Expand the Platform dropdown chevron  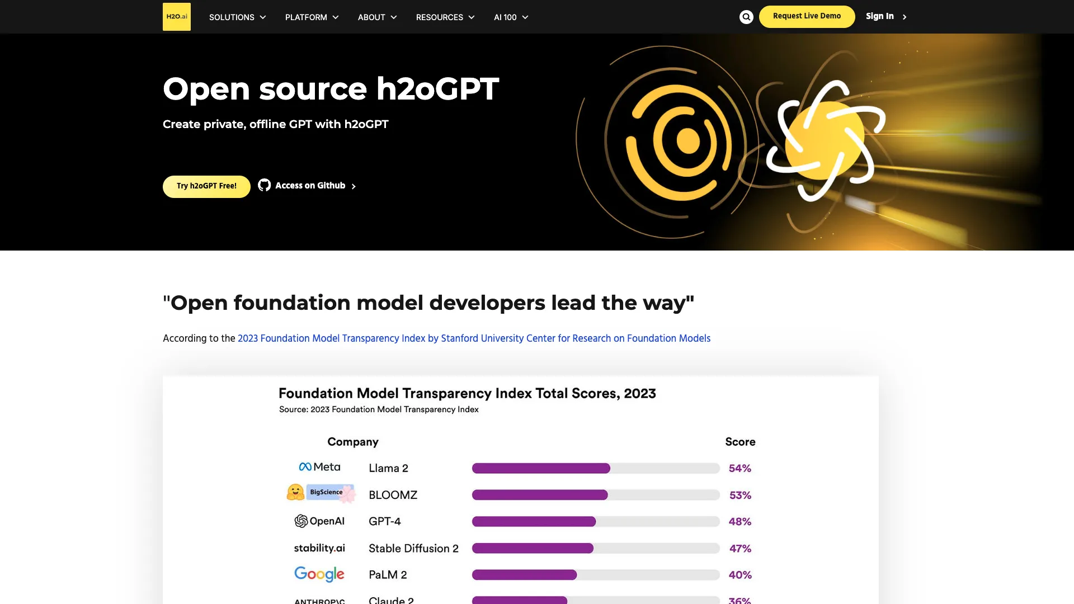336,17
